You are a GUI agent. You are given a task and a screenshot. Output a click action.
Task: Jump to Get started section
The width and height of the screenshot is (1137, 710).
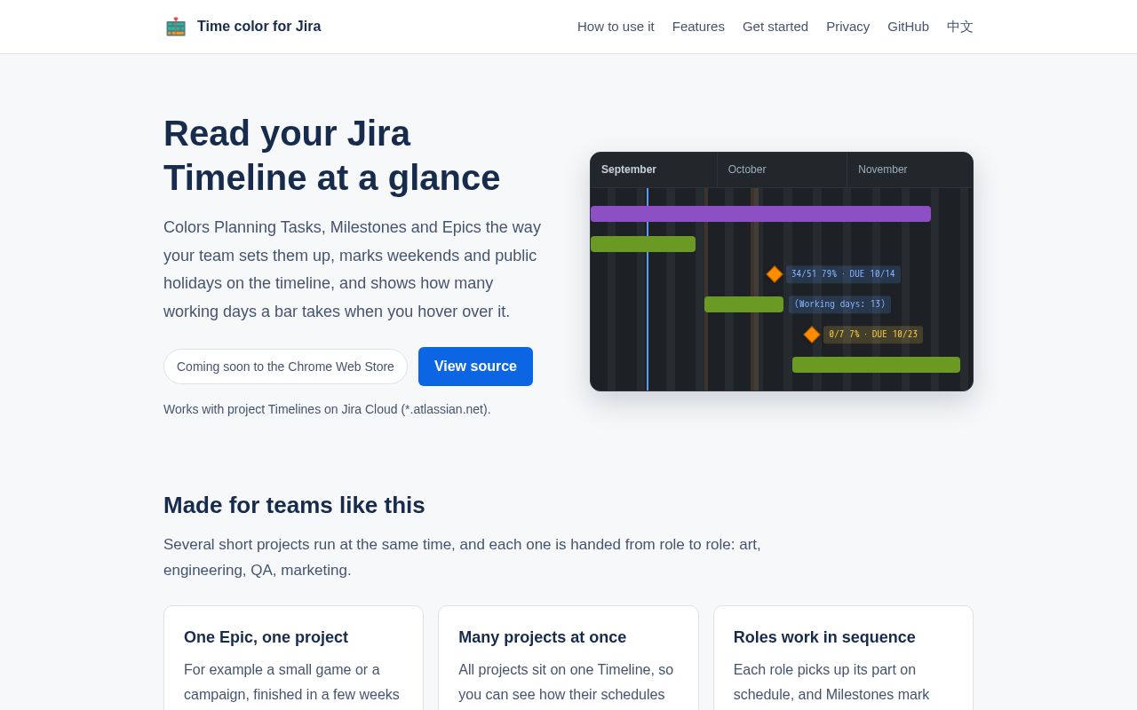[775, 27]
